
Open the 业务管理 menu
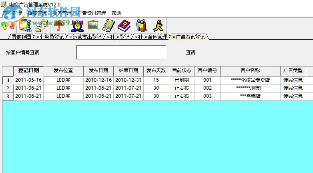(x=62, y=13)
